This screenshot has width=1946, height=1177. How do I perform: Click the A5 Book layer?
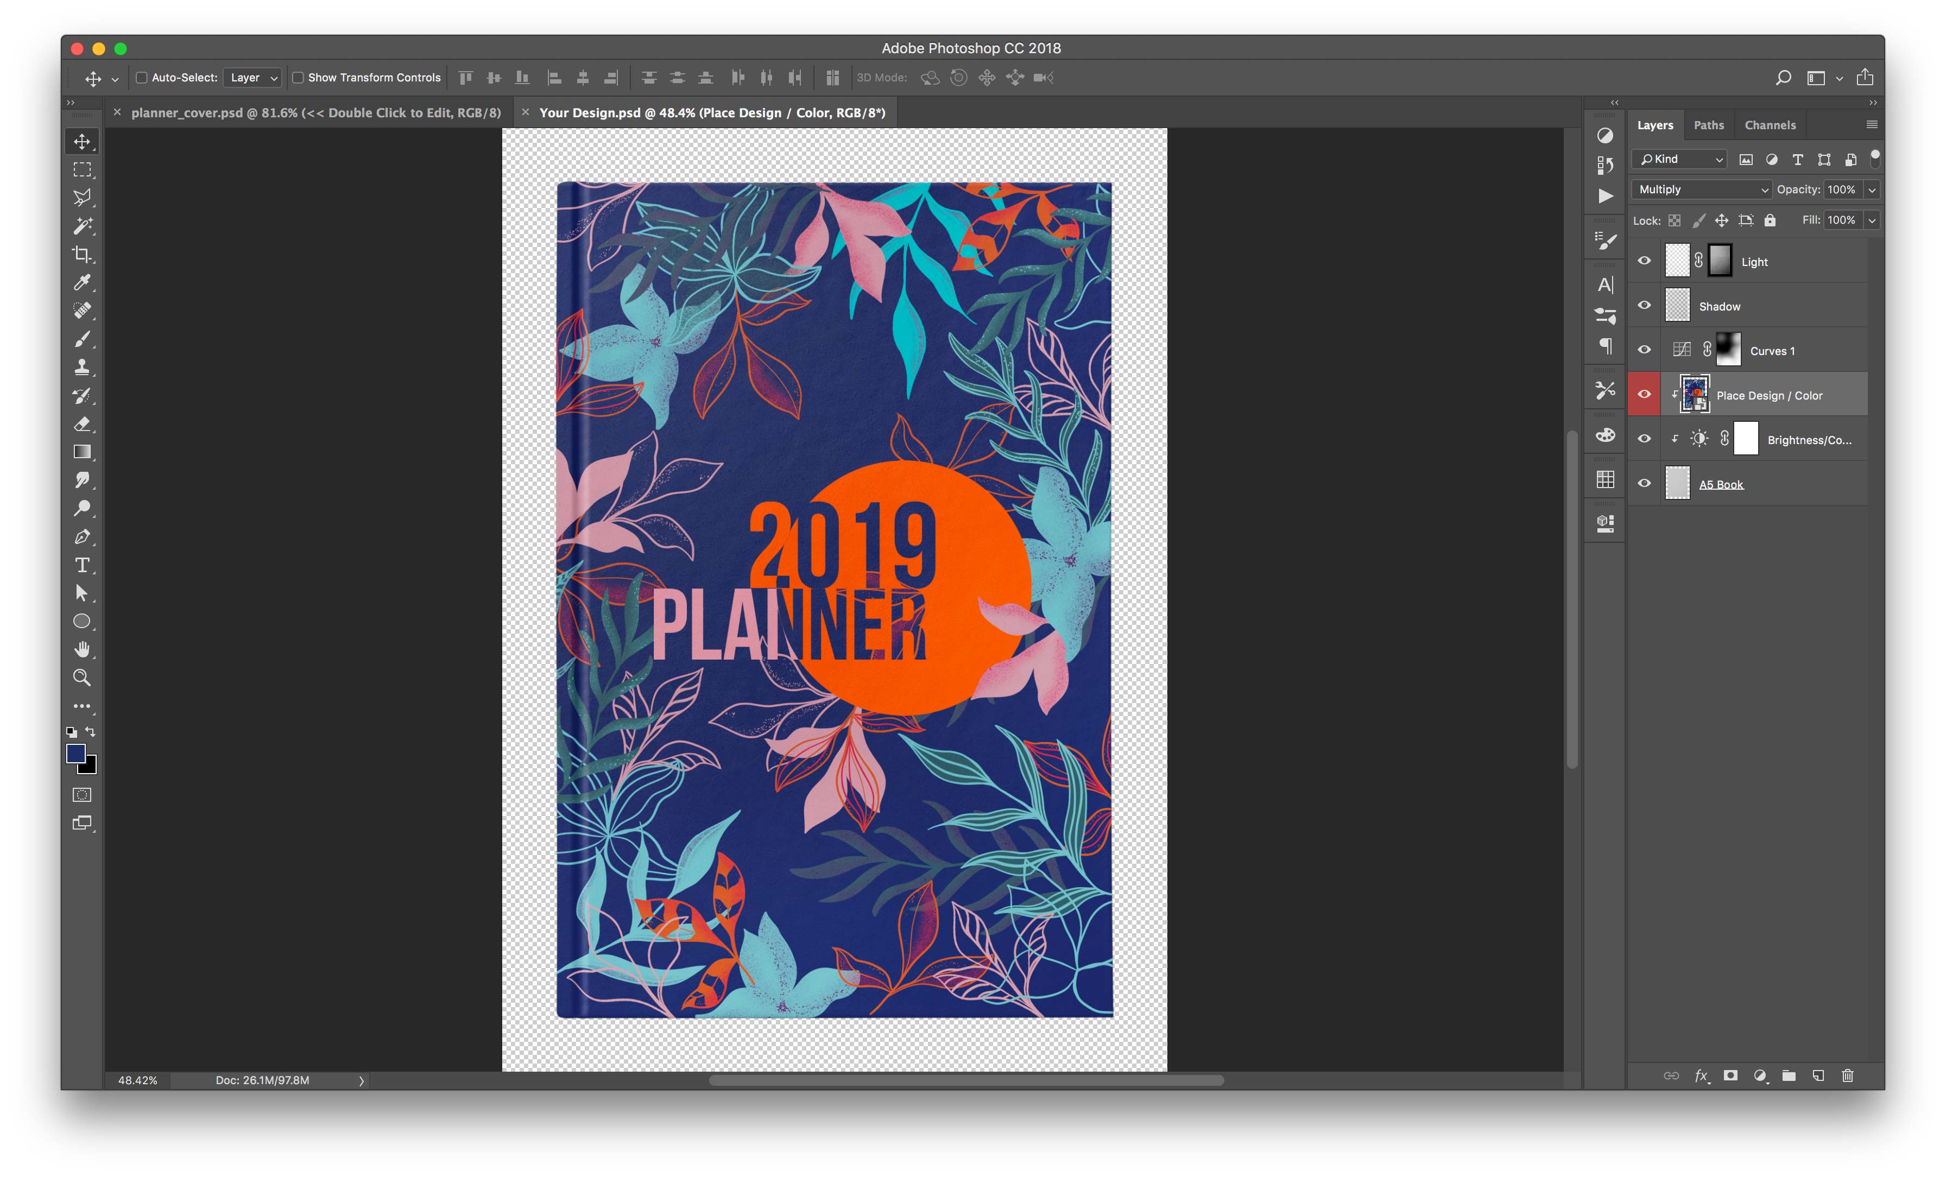tap(1722, 484)
